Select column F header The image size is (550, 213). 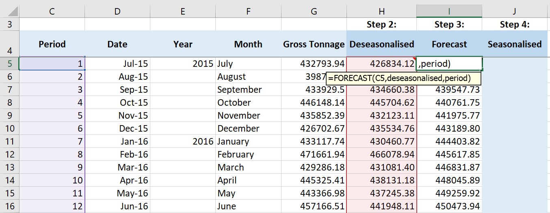pos(248,12)
